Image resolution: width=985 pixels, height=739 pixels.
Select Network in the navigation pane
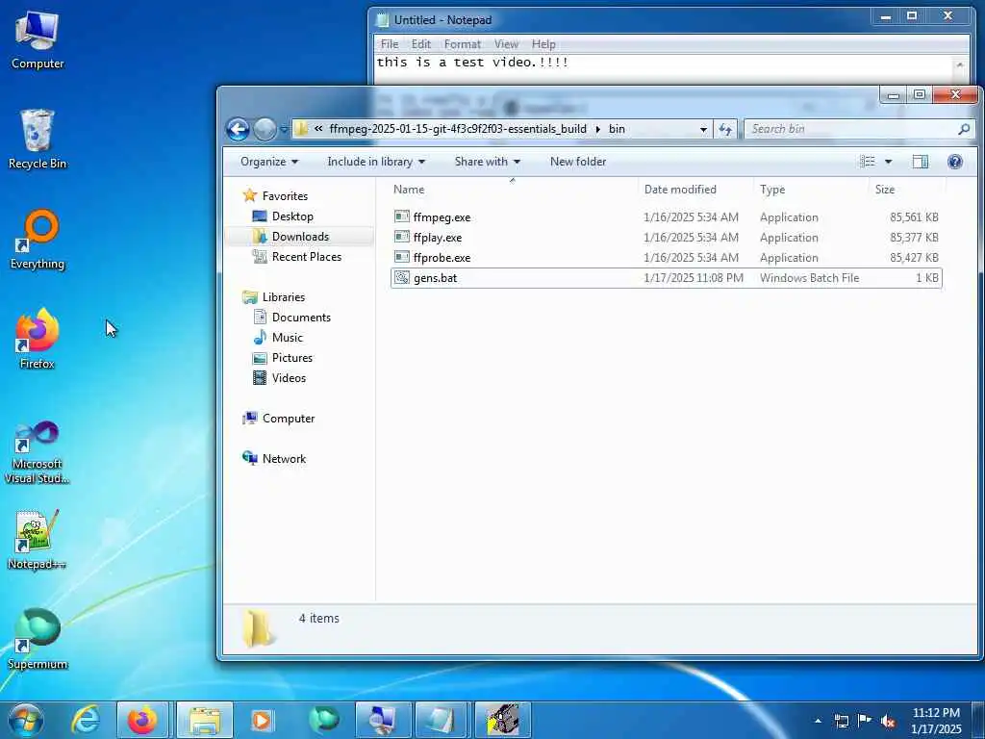click(x=274, y=459)
